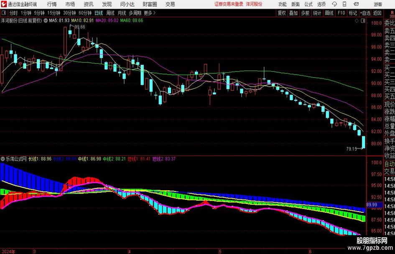This screenshot has width=395, height=254.
Task: Open the 功能 menu
Action: (x=283, y=4)
